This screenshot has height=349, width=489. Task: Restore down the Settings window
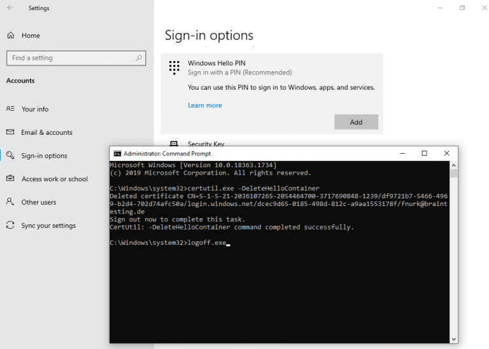pos(462,8)
